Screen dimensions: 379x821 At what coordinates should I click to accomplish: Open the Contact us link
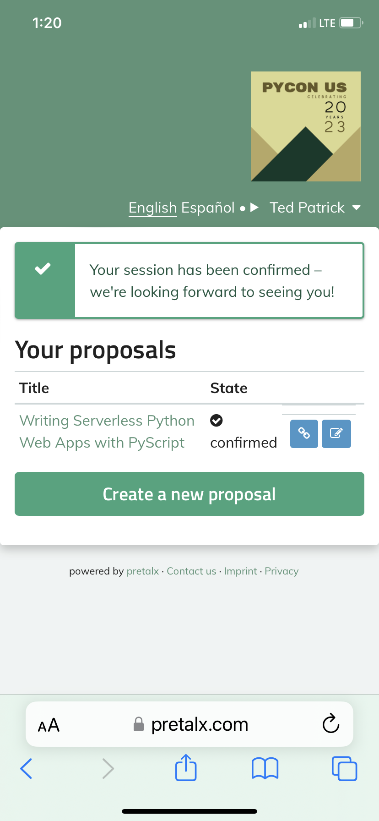(191, 571)
